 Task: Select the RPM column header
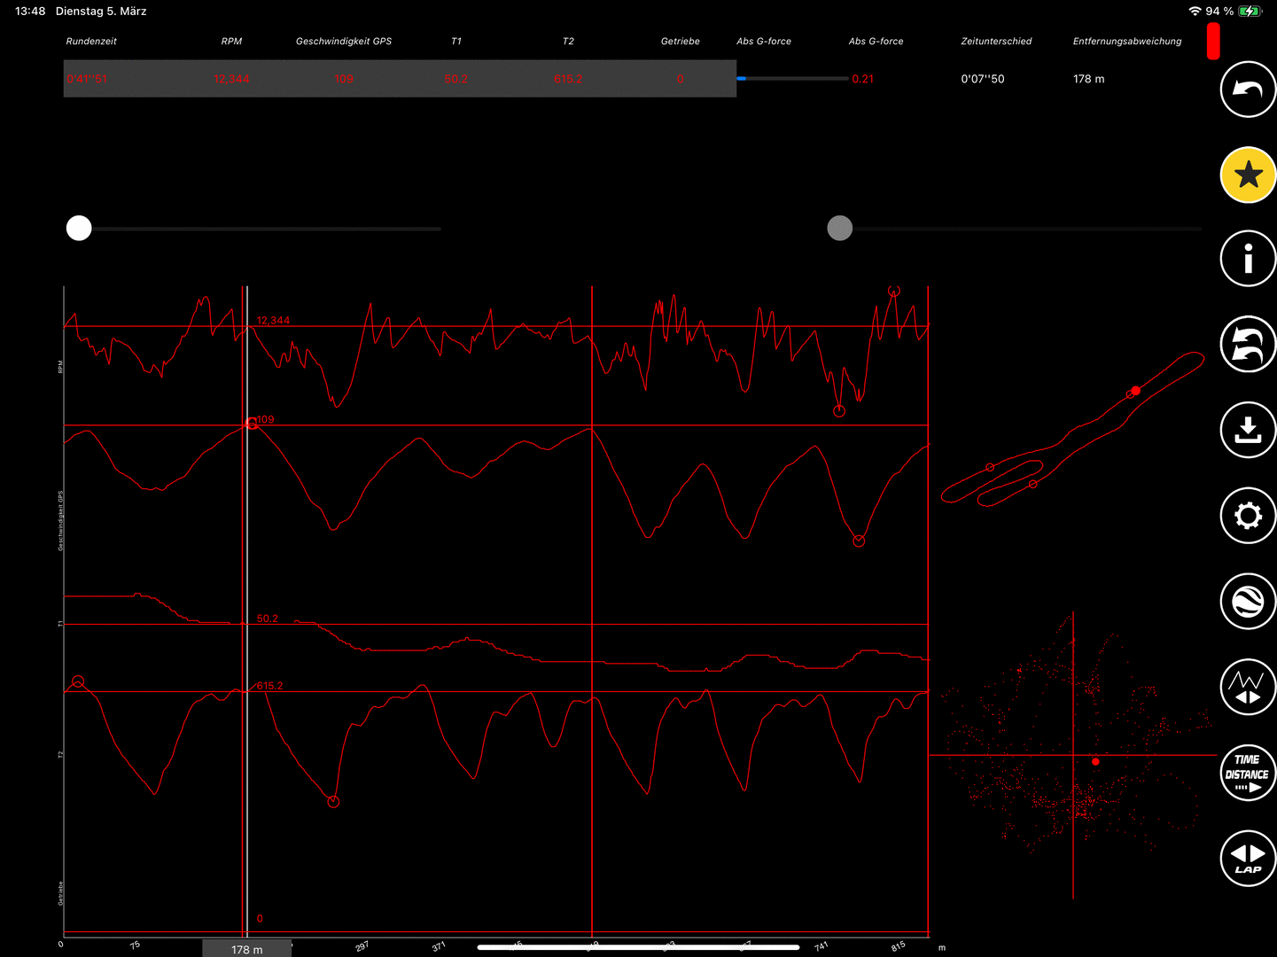(x=231, y=42)
